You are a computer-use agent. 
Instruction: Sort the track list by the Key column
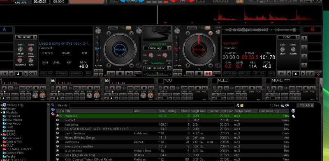tap(282, 111)
